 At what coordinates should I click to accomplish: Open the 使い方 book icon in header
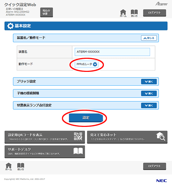coord(134,13)
